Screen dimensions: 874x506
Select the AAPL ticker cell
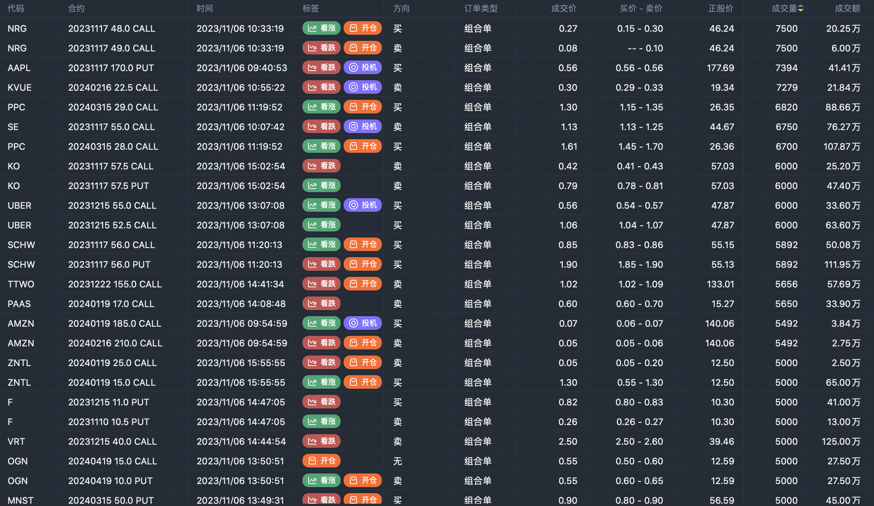[x=19, y=68]
